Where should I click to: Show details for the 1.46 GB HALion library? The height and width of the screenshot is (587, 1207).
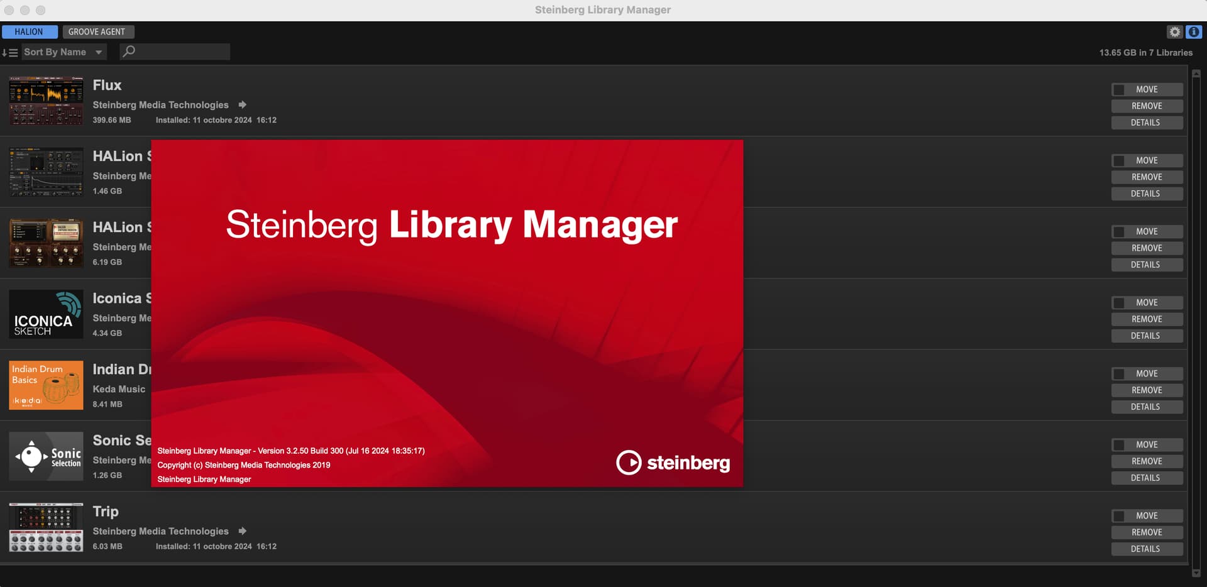(1147, 194)
